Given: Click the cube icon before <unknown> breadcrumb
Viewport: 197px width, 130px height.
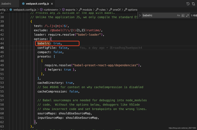Looking at the screenshot, I should pos(41,10).
